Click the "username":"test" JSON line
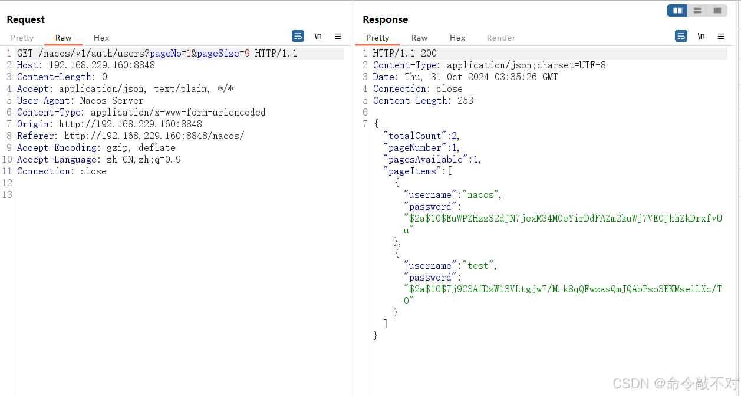 pos(450,266)
